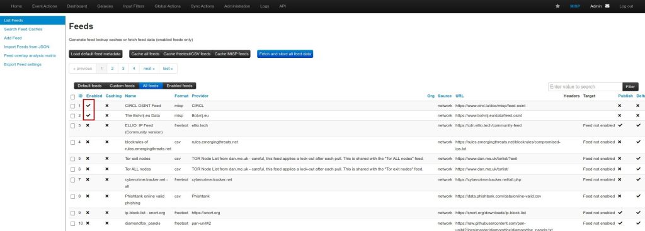The height and width of the screenshot is (231, 645).
Task: Open the Admin envelope messages icon
Action: [607, 6]
